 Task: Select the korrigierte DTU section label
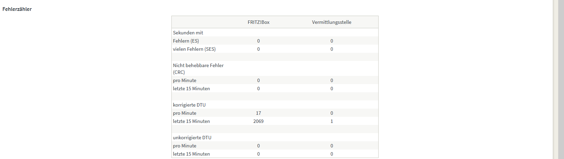(189, 105)
